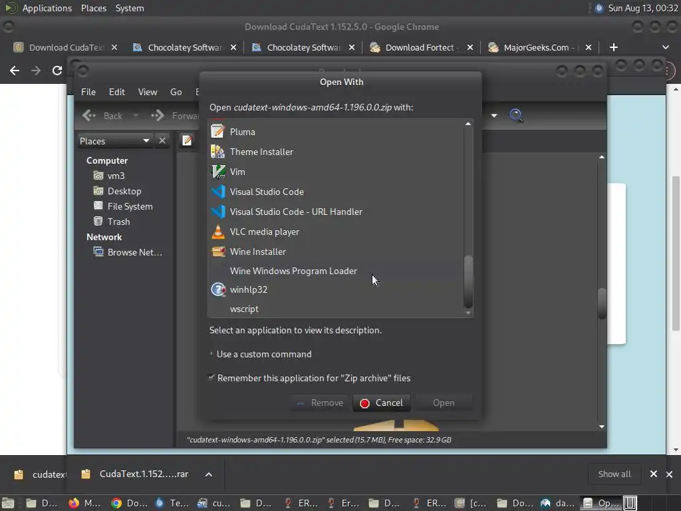Click the Open button in the dialog

pos(444,403)
